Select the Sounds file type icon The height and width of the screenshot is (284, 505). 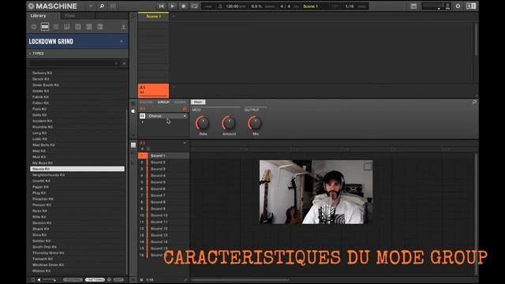56,27
